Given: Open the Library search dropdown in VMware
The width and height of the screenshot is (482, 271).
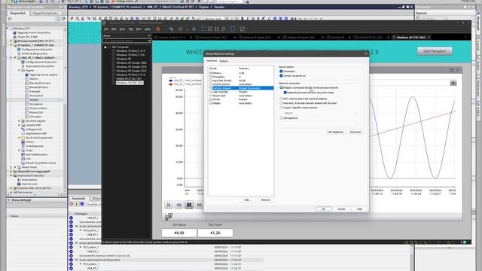Looking at the screenshot, I should coord(149,41).
